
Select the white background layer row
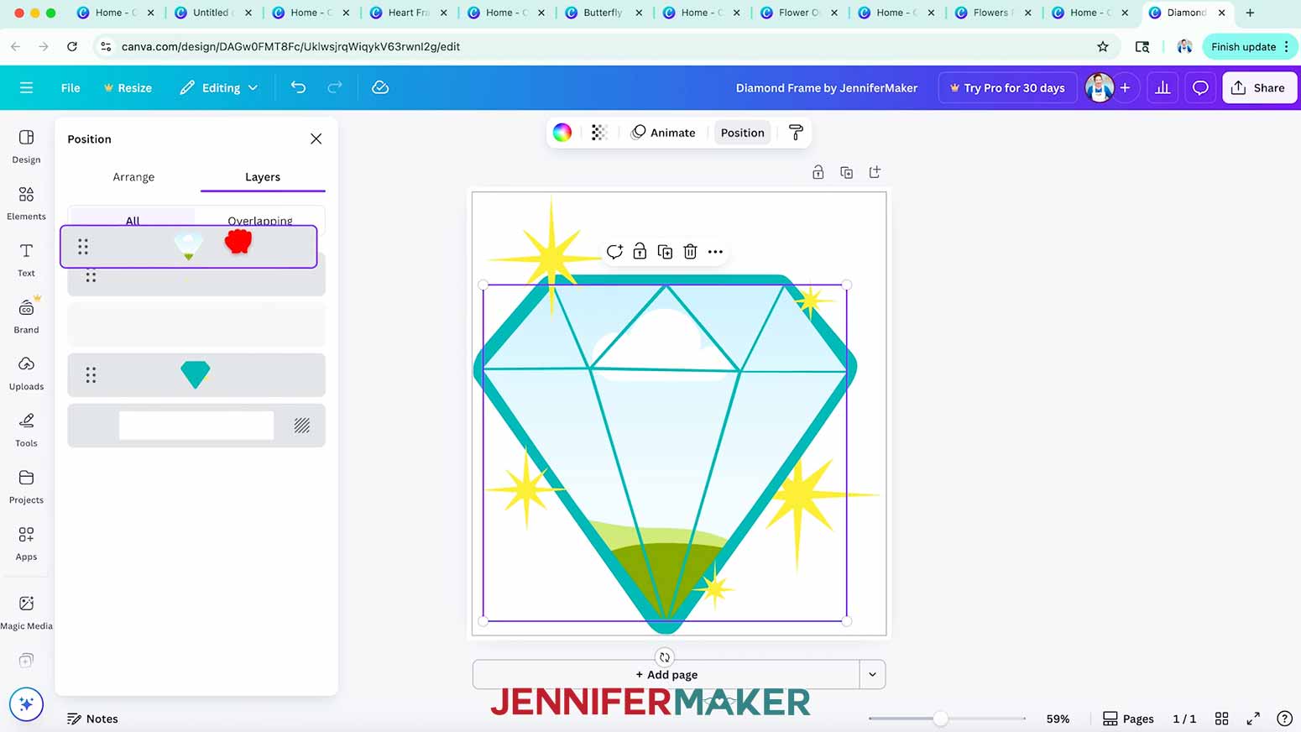pyautogui.click(x=196, y=426)
